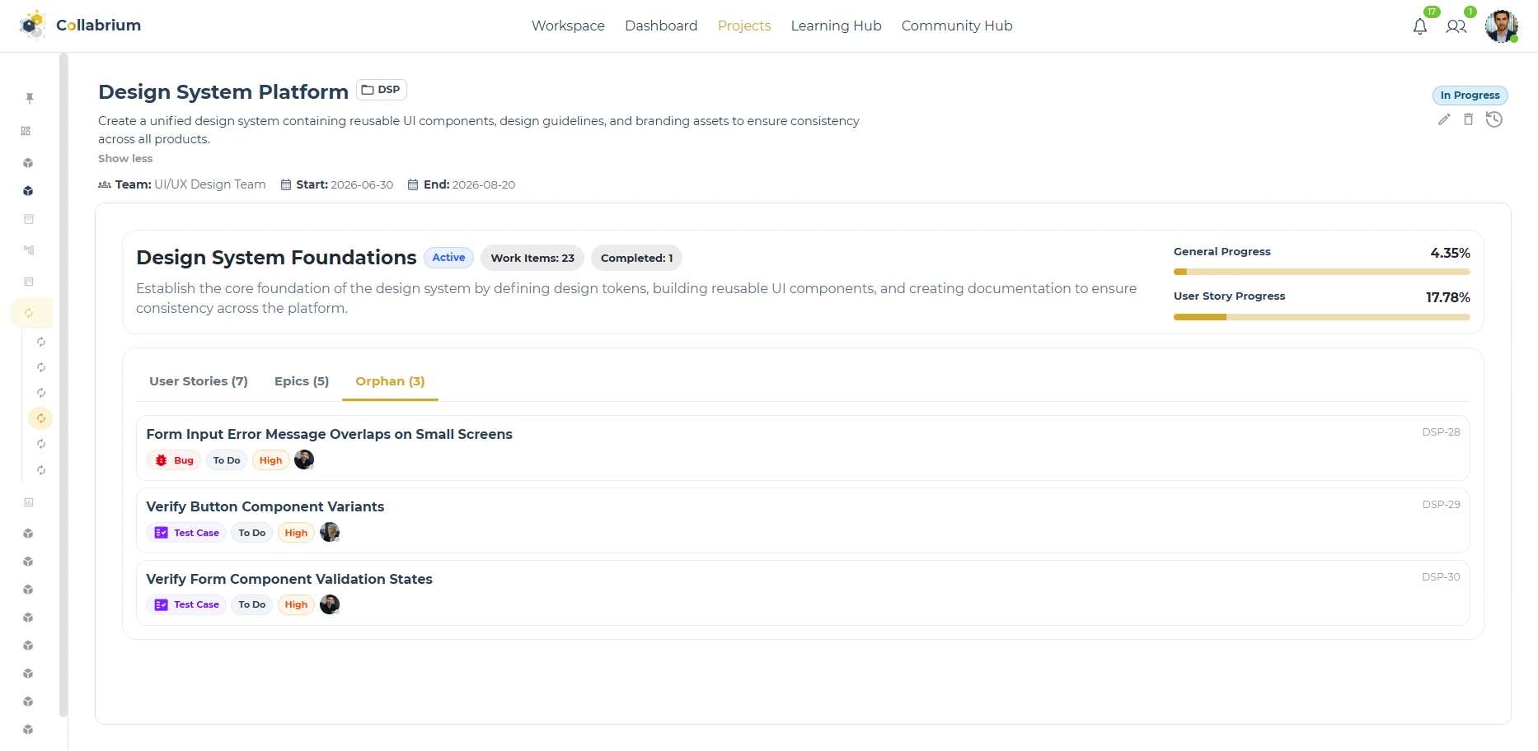Image resolution: width=1538 pixels, height=751 pixels.
Task: Click the To Do status on DSP-29
Action: tap(252, 533)
